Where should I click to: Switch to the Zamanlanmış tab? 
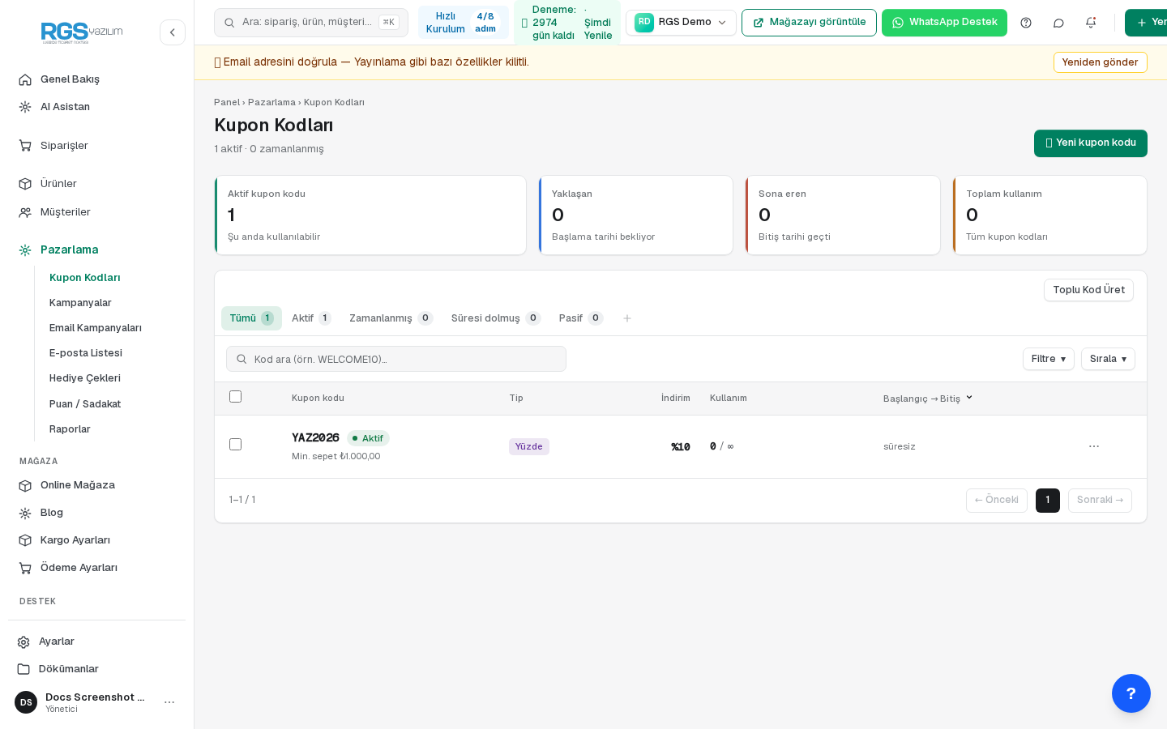point(391,318)
